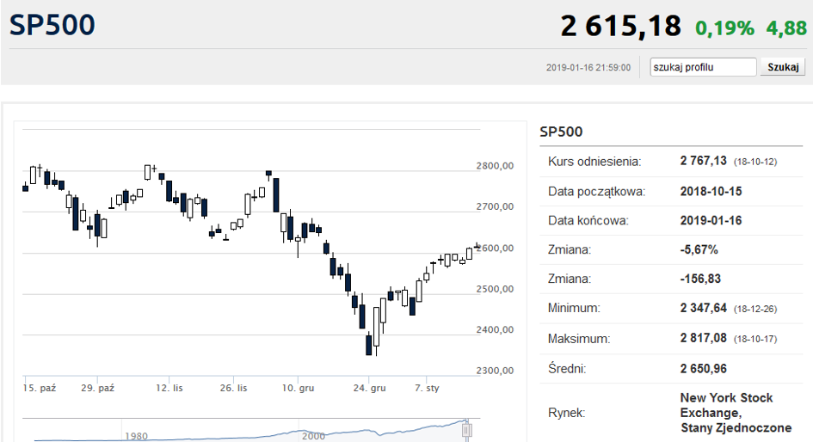Click the 2000 label in the navigator timeline
The height and width of the screenshot is (442, 813).
313,436
